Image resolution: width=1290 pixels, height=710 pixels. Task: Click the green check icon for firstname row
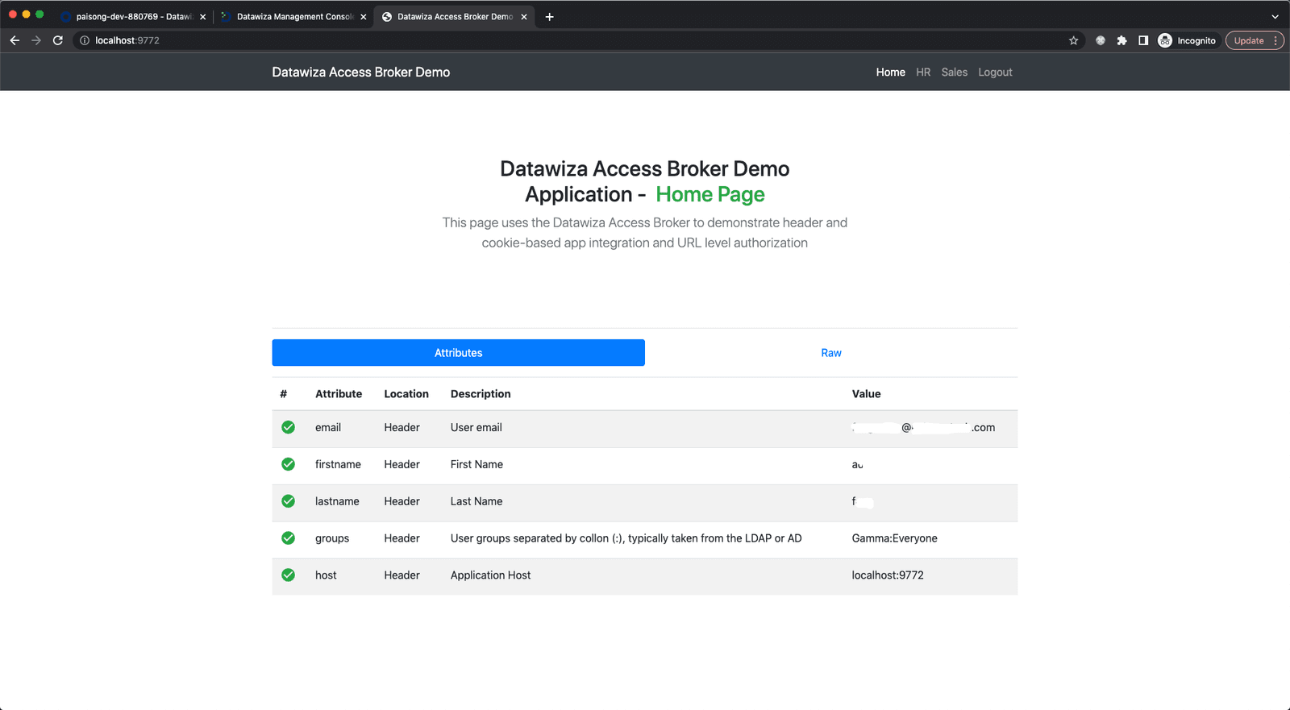(288, 464)
